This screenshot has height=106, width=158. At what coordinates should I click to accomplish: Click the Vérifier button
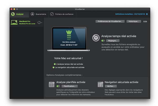(x=111, y=86)
